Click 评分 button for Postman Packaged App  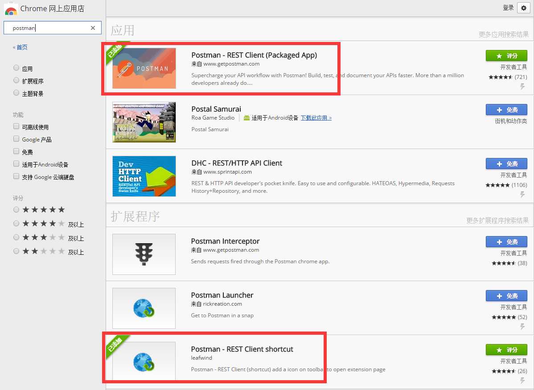(506, 56)
